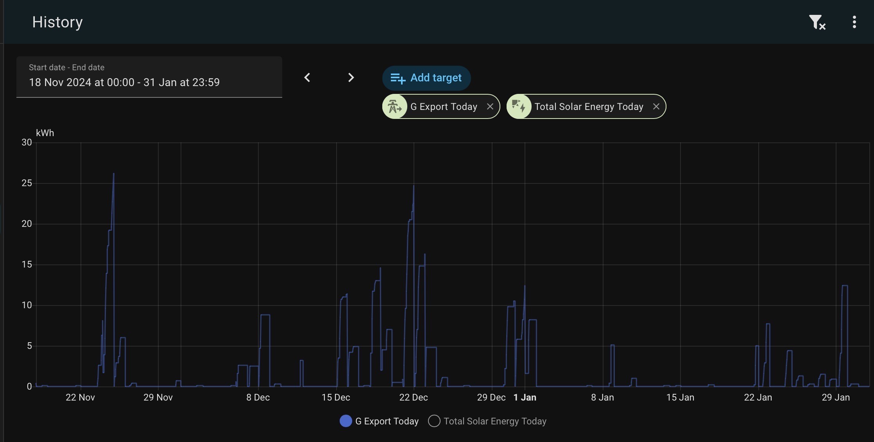874x442 pixels.
Task: Click the 5 y-axis value
Action: coord(29,346)
